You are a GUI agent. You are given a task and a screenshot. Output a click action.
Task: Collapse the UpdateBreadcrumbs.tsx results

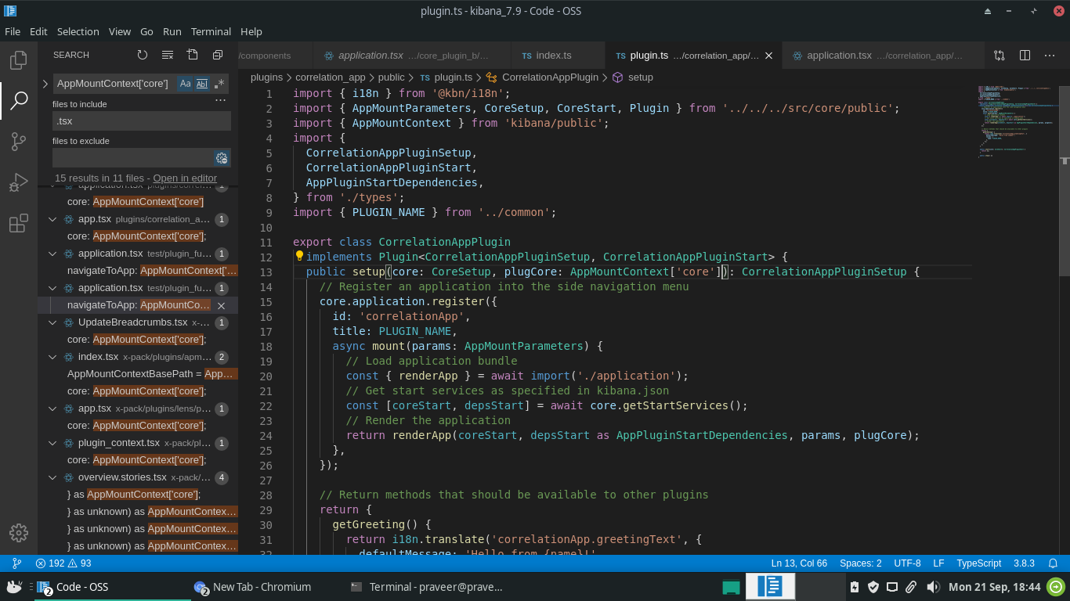[x=52, y=322]
